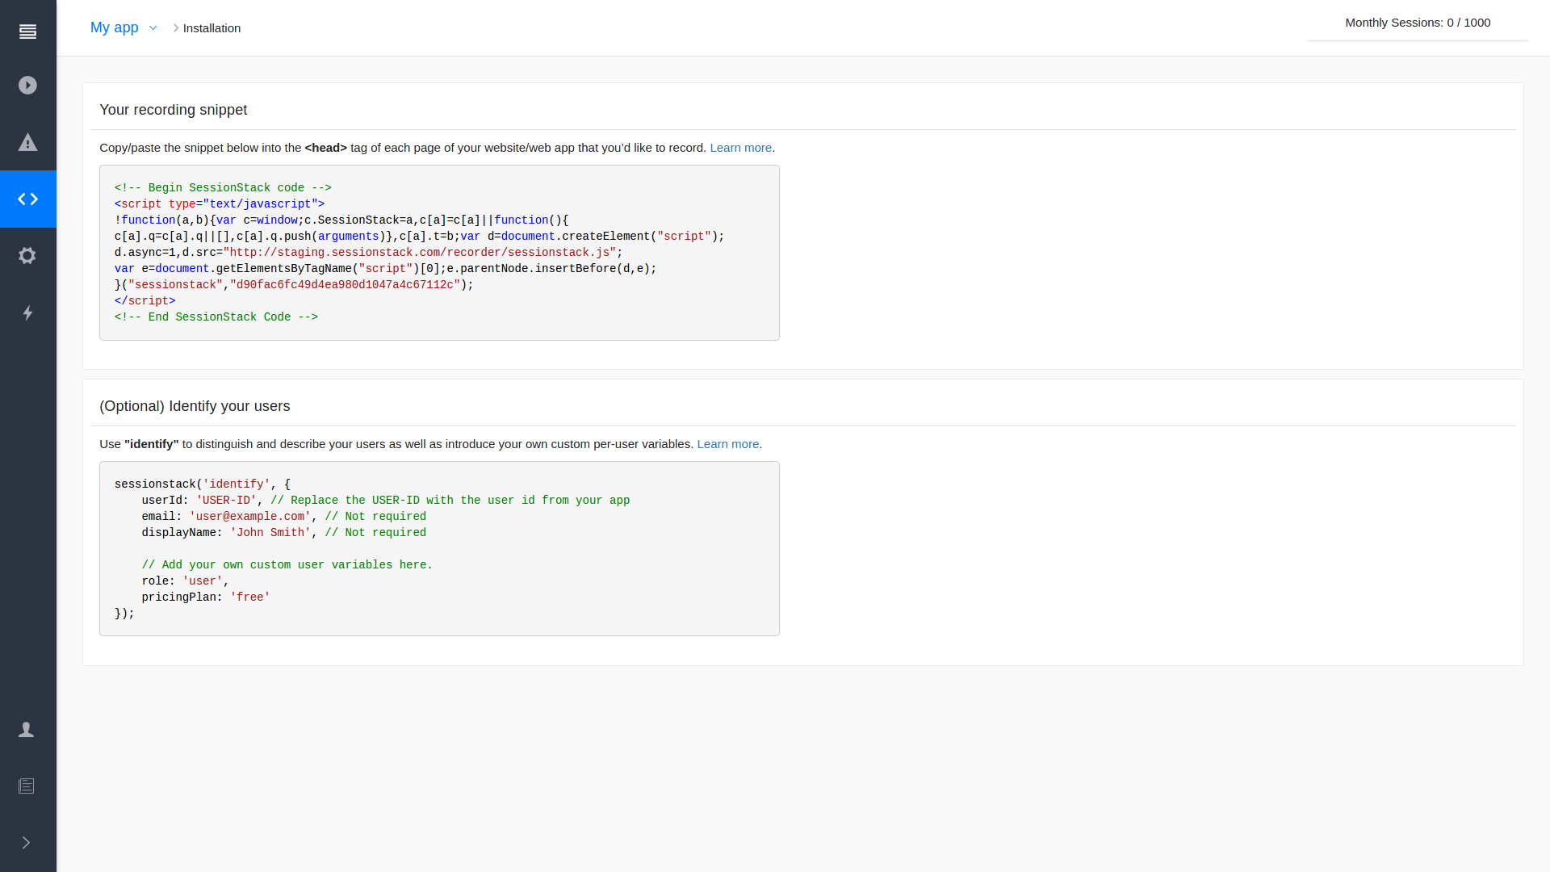This screenshot has width=1550, height=872.
Task: Click inside the identify code block
Action: pyautogui.click(x=439, y=549)
